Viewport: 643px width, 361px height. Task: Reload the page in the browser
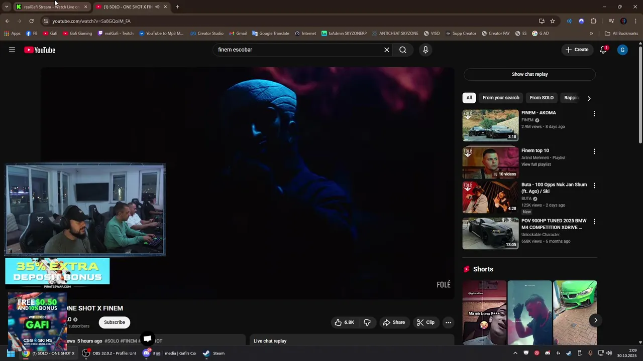(31, 21)
